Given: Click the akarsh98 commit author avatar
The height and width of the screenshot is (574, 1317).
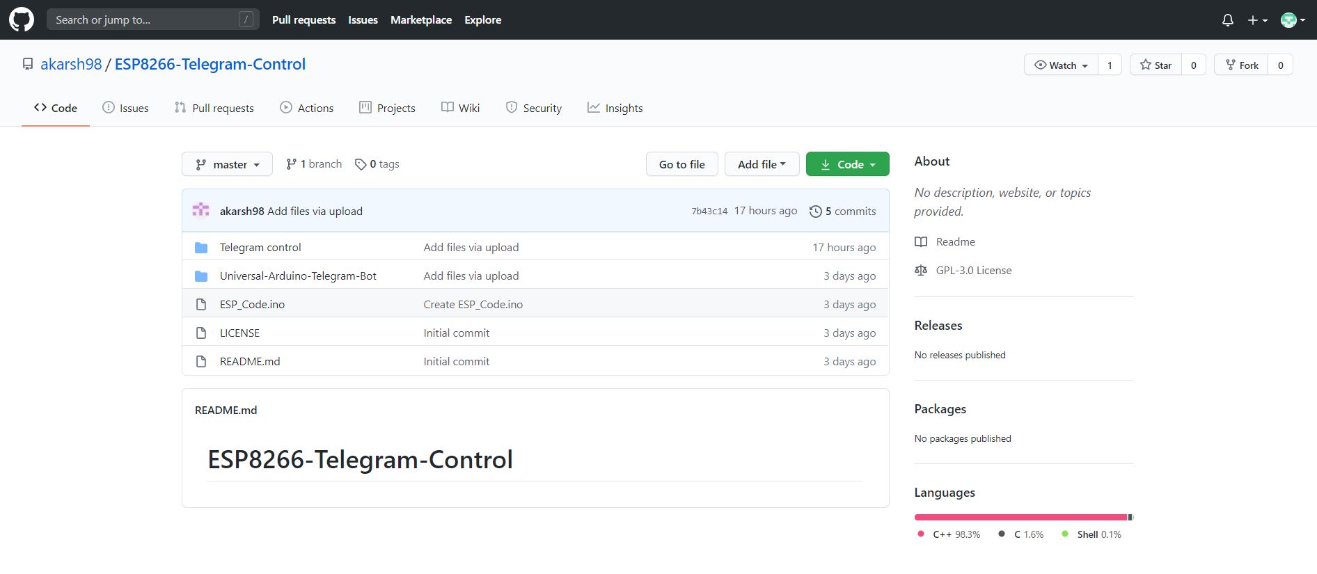Looking at the screenshot, I should [x=201, y=210].
